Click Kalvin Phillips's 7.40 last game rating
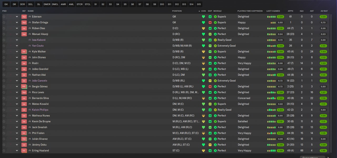 280,110
